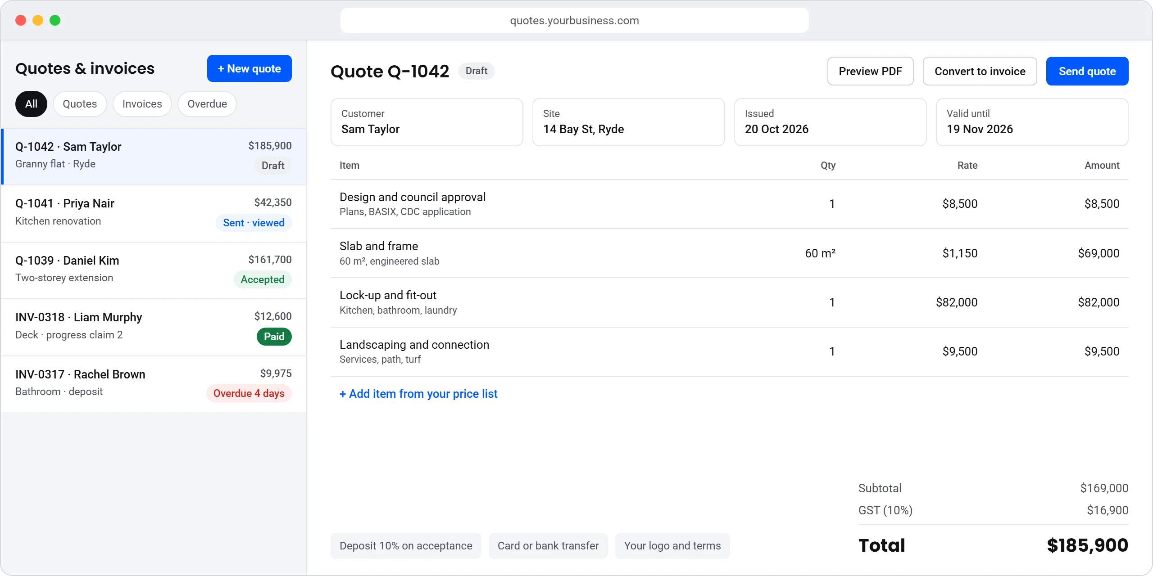Click the Draft badge in Q-1042 list row

pos(273,166)
